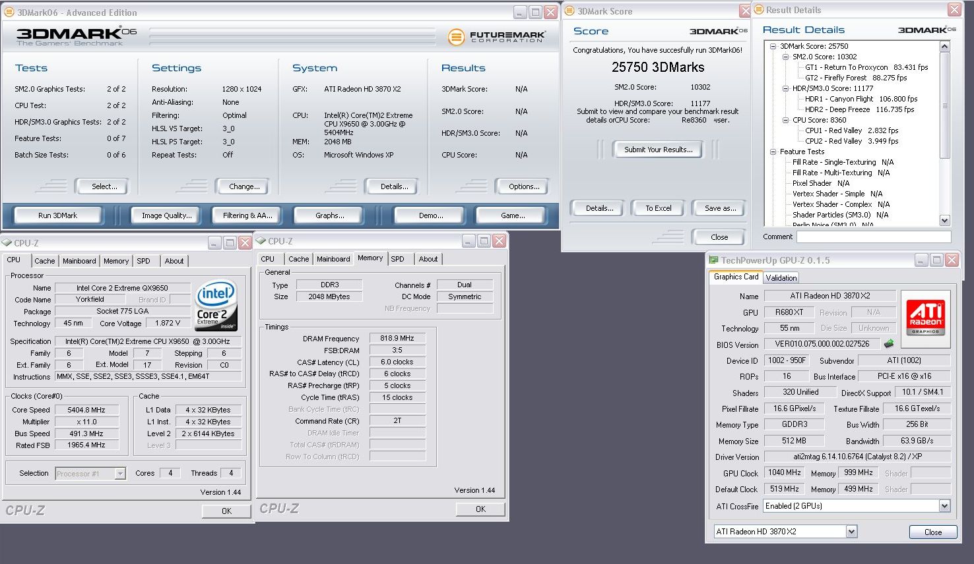Click the Futuremark Corporation logo
This screenshot has height=564, width=974.
click(496, 37)
